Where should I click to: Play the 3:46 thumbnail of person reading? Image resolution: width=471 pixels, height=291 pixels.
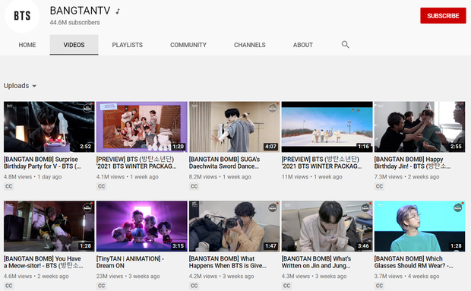(x=327, y=226)
